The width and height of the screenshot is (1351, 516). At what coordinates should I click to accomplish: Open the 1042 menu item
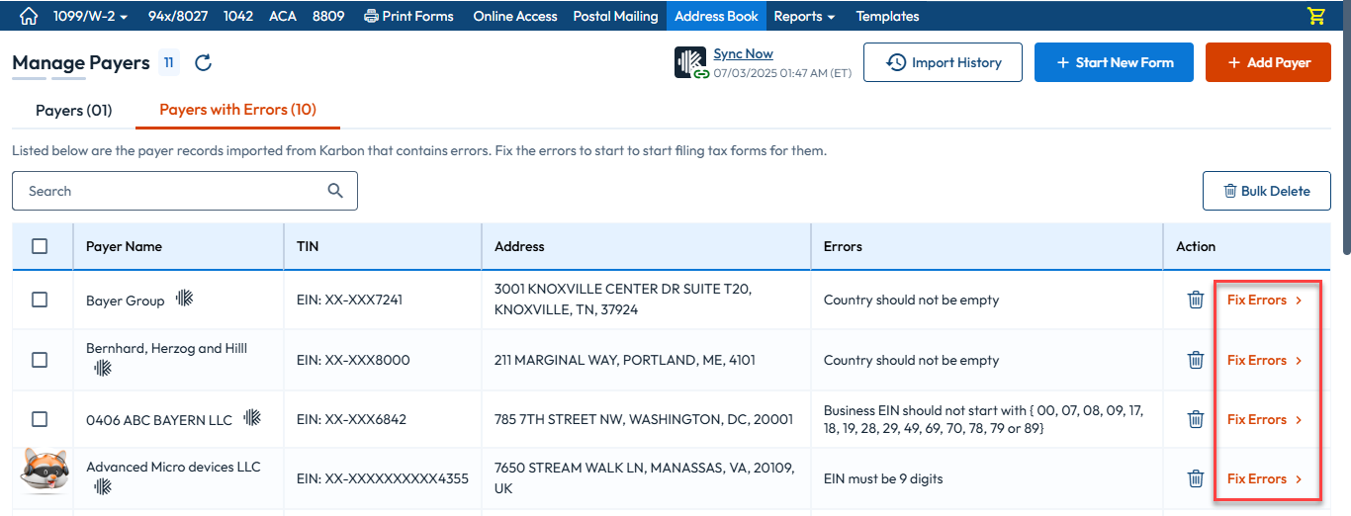pyautogui.click(x=238, y=16)
